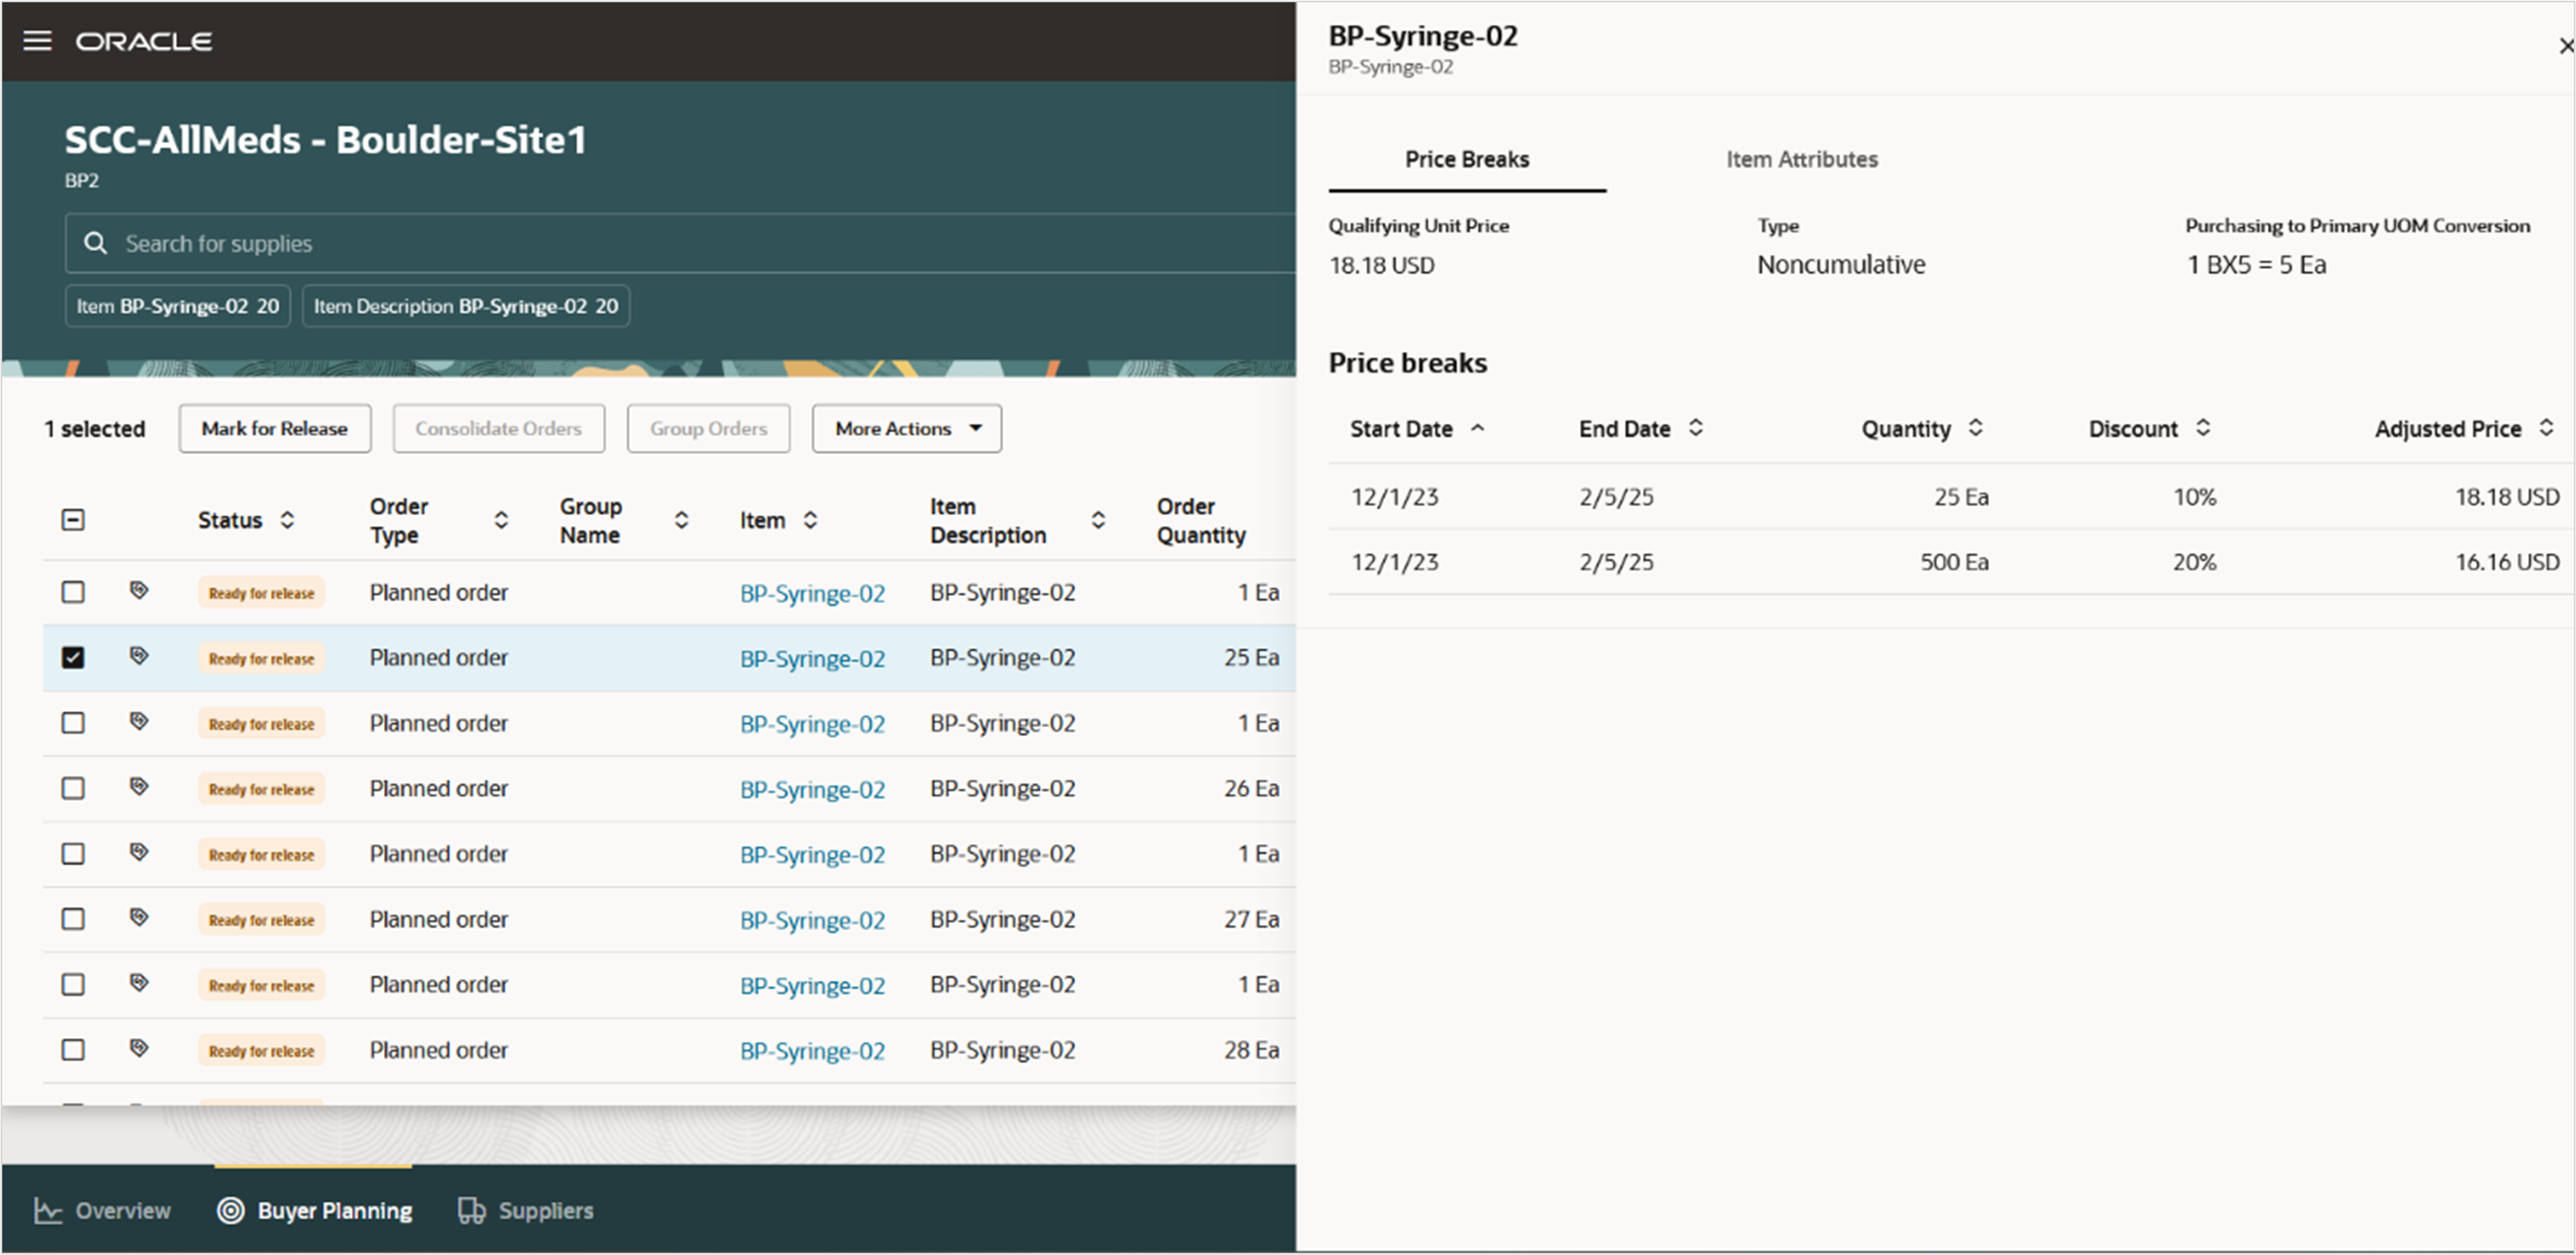Click the 500 Ea quantity cell
The width and height of the screenshot is (2576, 1255).
(1954, 562)
